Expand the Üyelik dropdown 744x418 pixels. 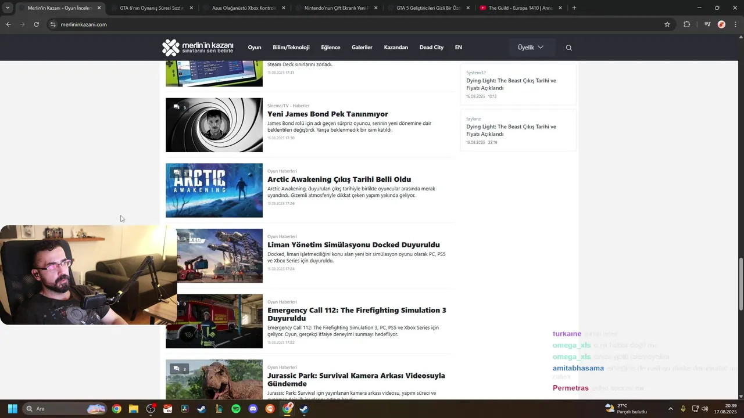click(x=531, y=48)
